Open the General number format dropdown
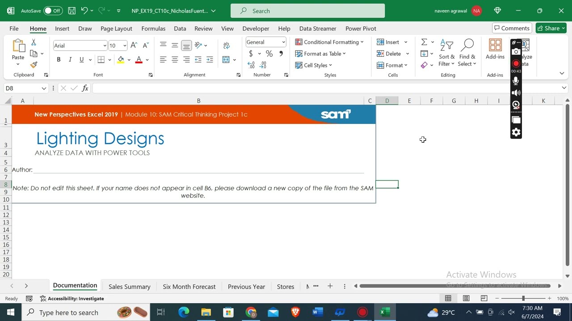The width and height of the screenshot is (572, 321). tap(283, 42)
